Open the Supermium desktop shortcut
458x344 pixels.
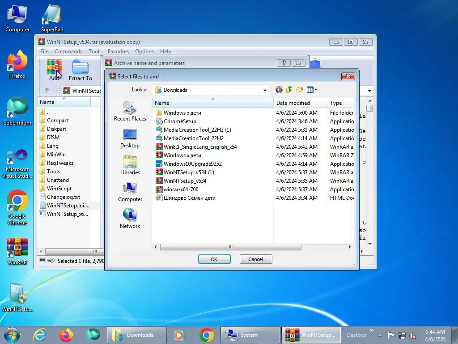click(x=17, y=112)
